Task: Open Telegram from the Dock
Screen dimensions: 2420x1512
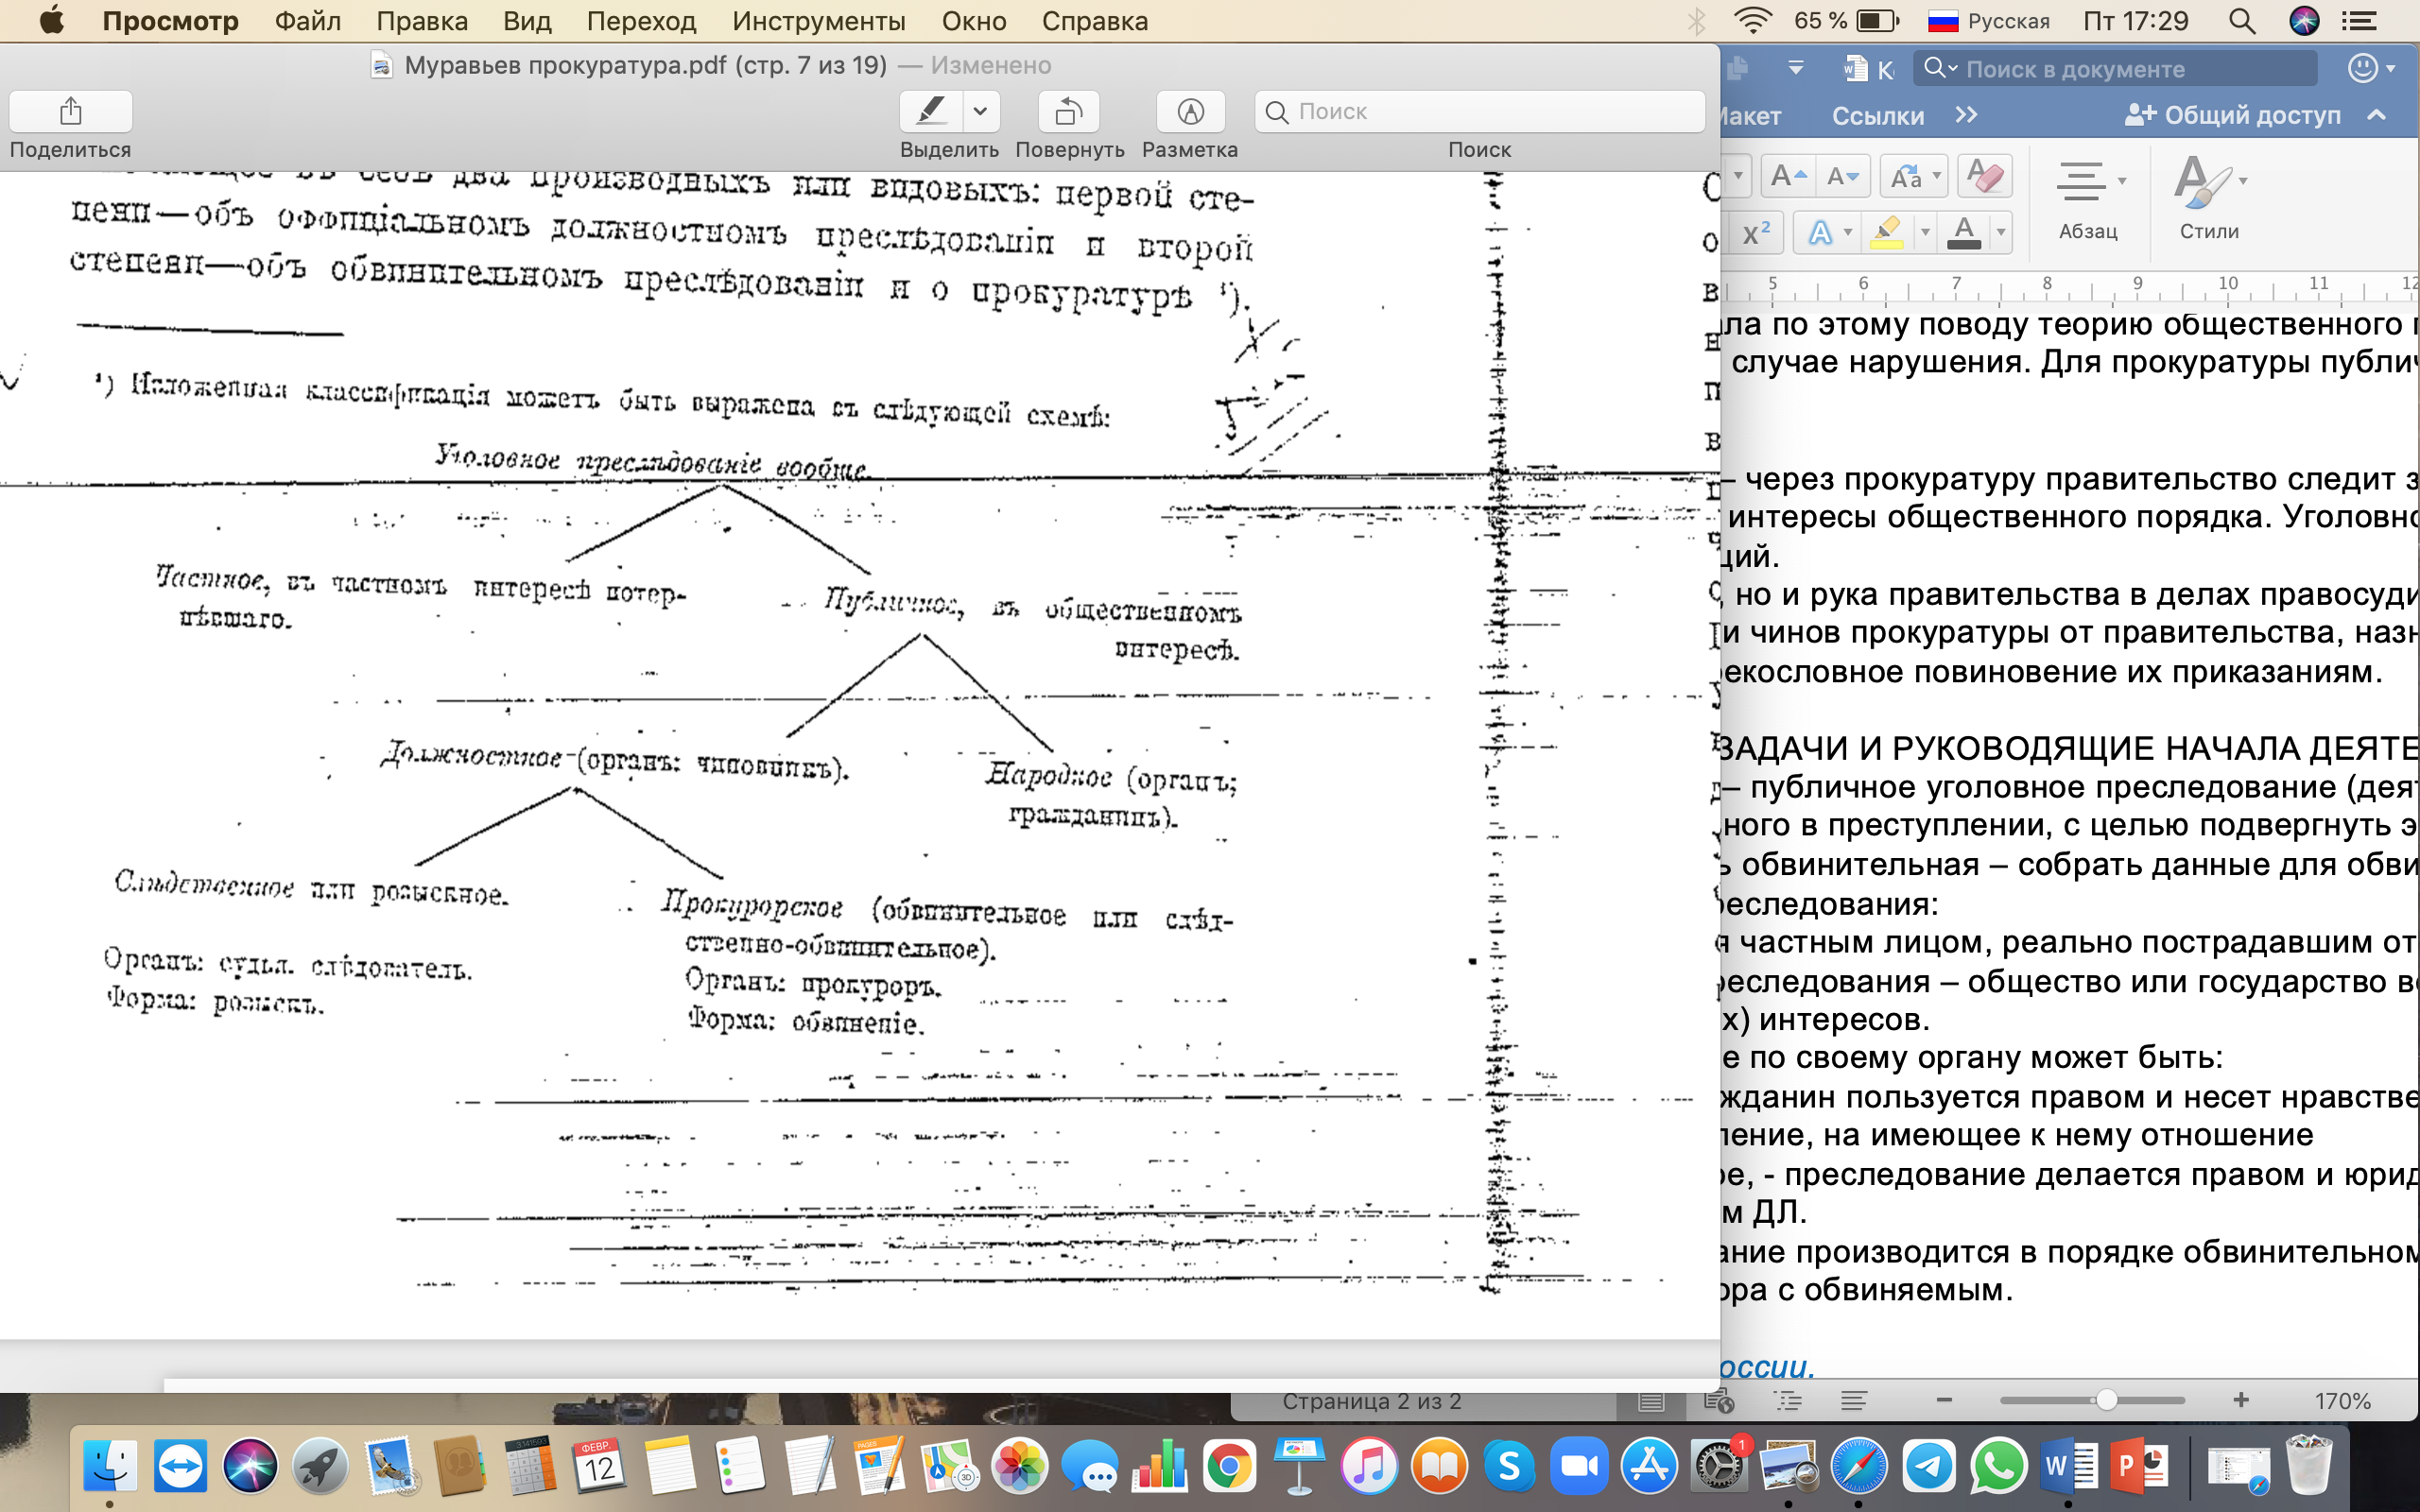Action: (x=1929, y=1467)
